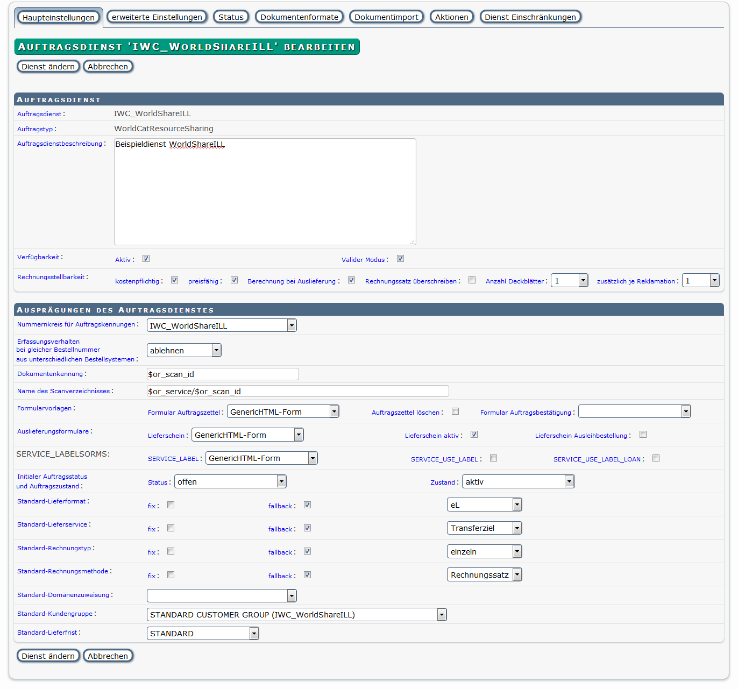The height and width of the screenshot is (689, 738).
Task: Toggle the Lieferschein aktiv checkbox
Action: tap(474, 435)
